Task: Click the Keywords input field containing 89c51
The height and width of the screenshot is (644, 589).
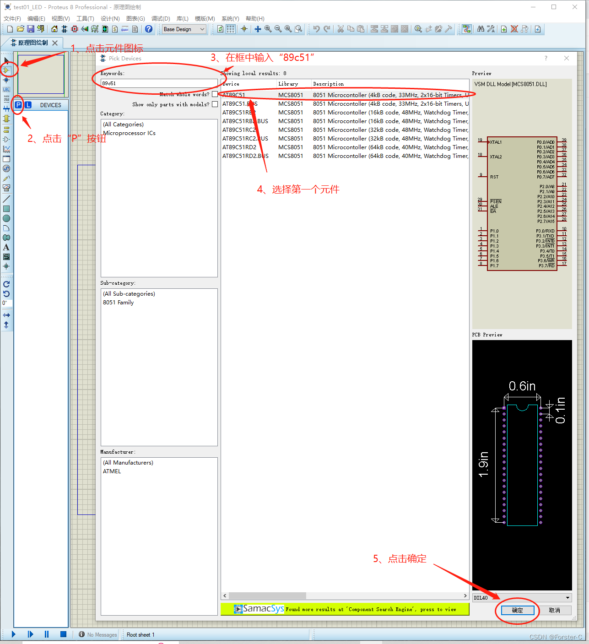Action: coord(159,83)
